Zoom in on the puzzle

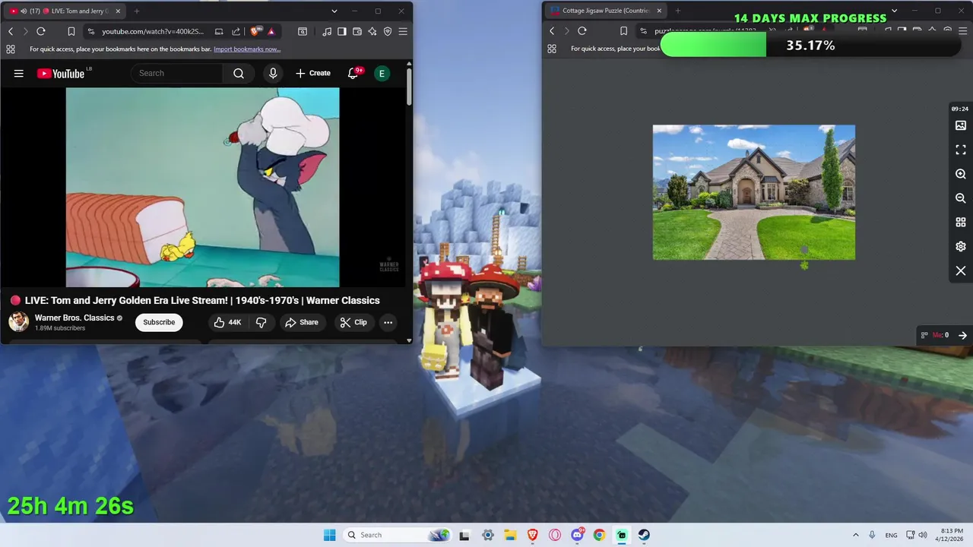point(961,174)
